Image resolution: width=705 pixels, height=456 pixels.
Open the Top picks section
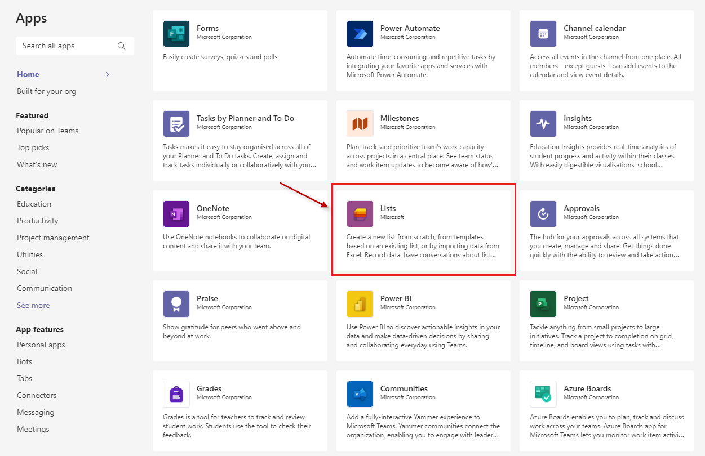(x=33, y=147)
